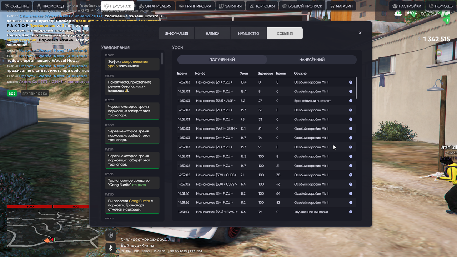
Task: Click info icon for health 74 row
Action: pos(351,138)
